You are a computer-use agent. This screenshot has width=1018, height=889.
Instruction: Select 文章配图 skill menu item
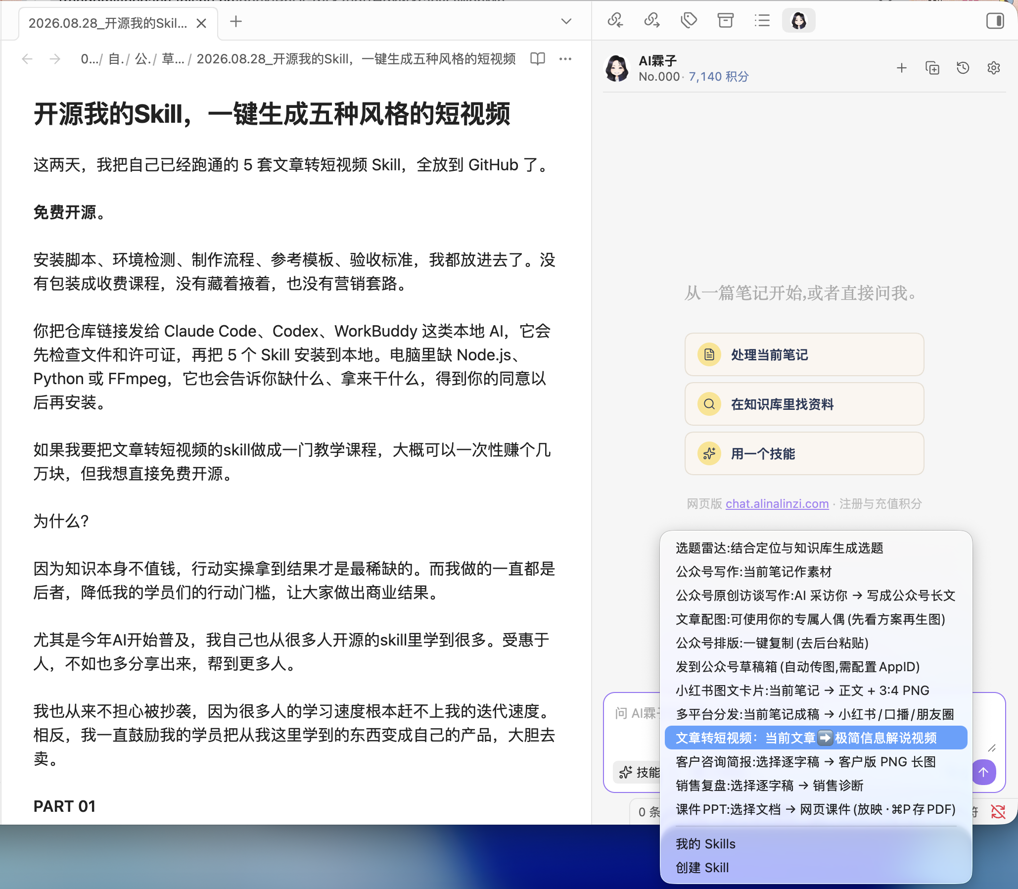[x=816, y=619]
